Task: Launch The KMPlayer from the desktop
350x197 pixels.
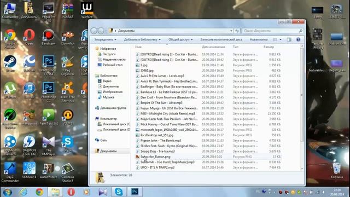Action: [x=49, y=146]
